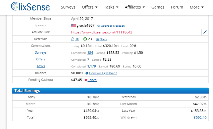Click the $320.10 total commissions value
213x129 pixels.
[111, 46]
